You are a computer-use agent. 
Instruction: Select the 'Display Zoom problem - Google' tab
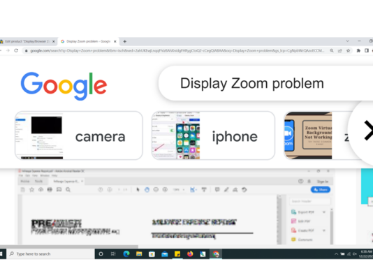click(x=88, y=41)
